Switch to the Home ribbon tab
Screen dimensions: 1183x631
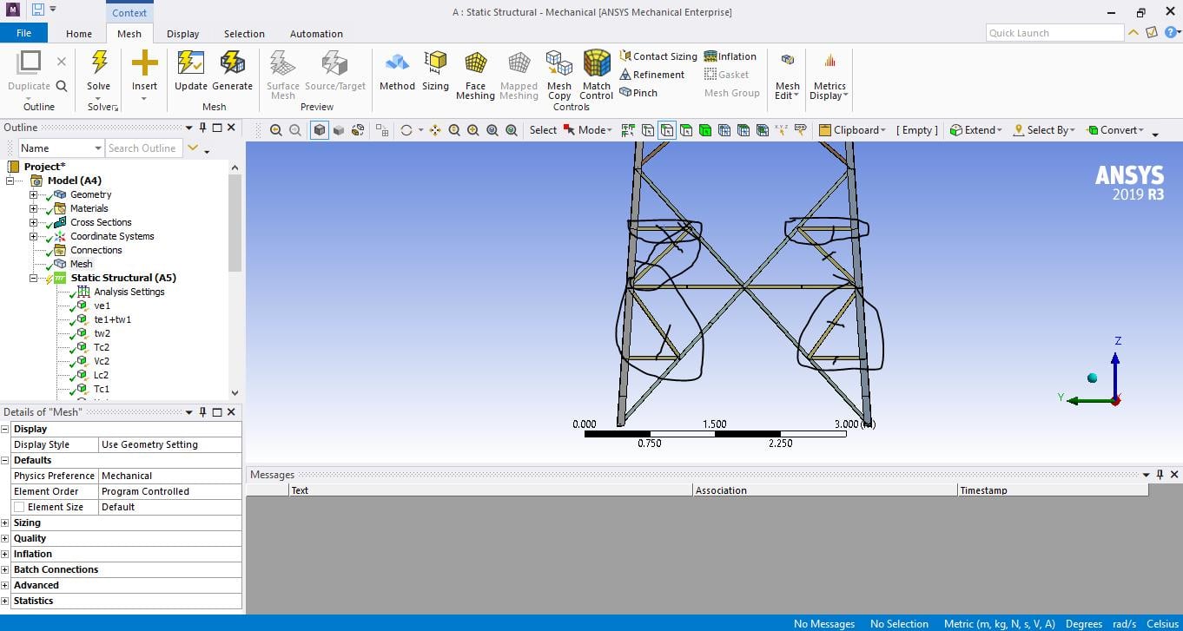tap(79, 34)
